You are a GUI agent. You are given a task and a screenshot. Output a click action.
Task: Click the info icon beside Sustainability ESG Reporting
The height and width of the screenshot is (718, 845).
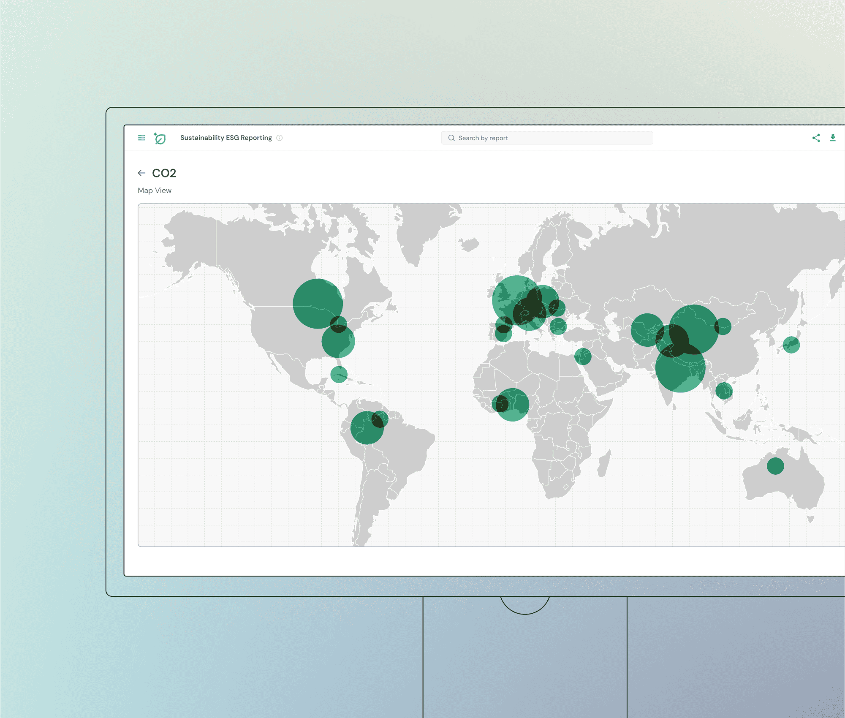(x=280, y=138)
